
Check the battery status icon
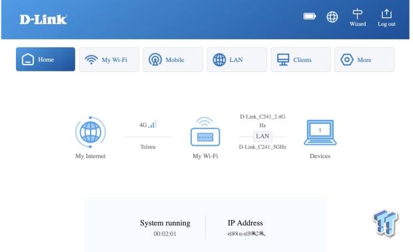pos(310,17)
